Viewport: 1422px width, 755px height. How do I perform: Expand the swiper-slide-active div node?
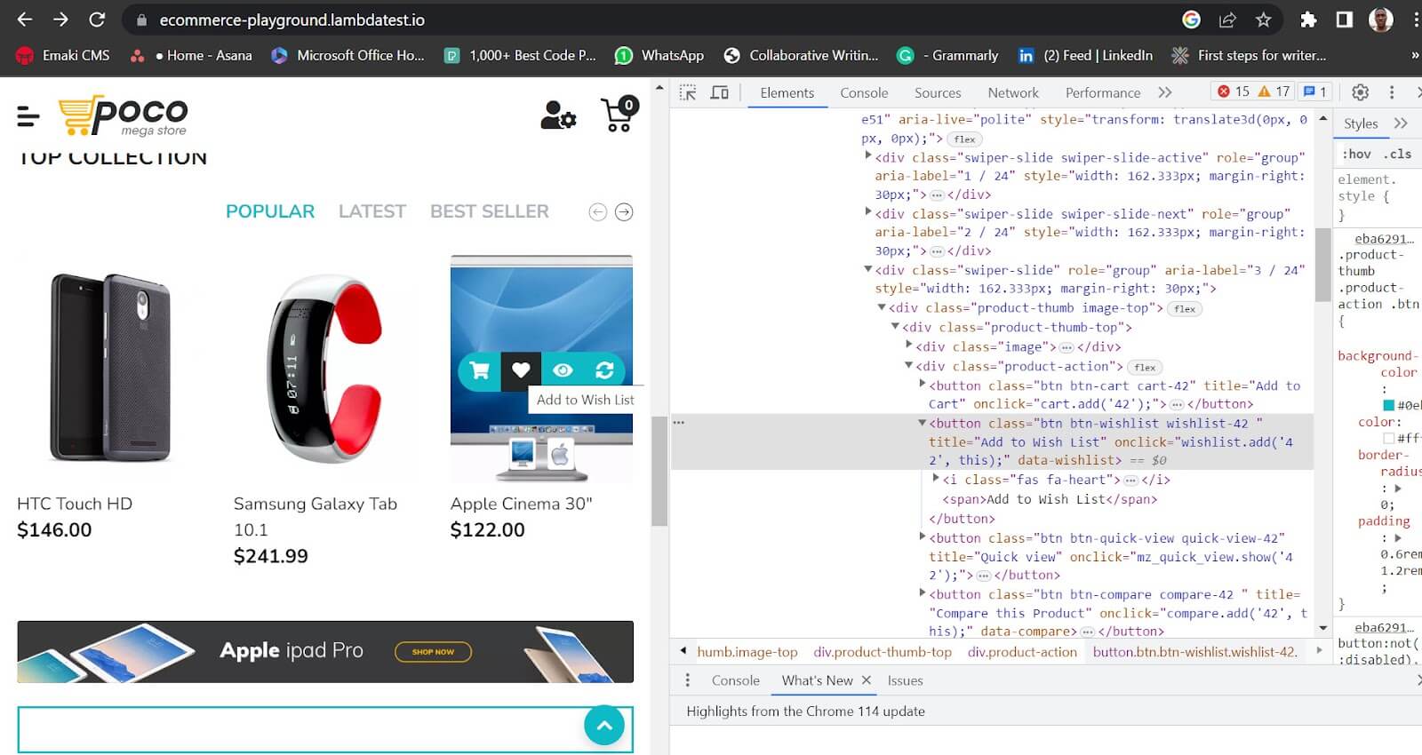[868, 156]
